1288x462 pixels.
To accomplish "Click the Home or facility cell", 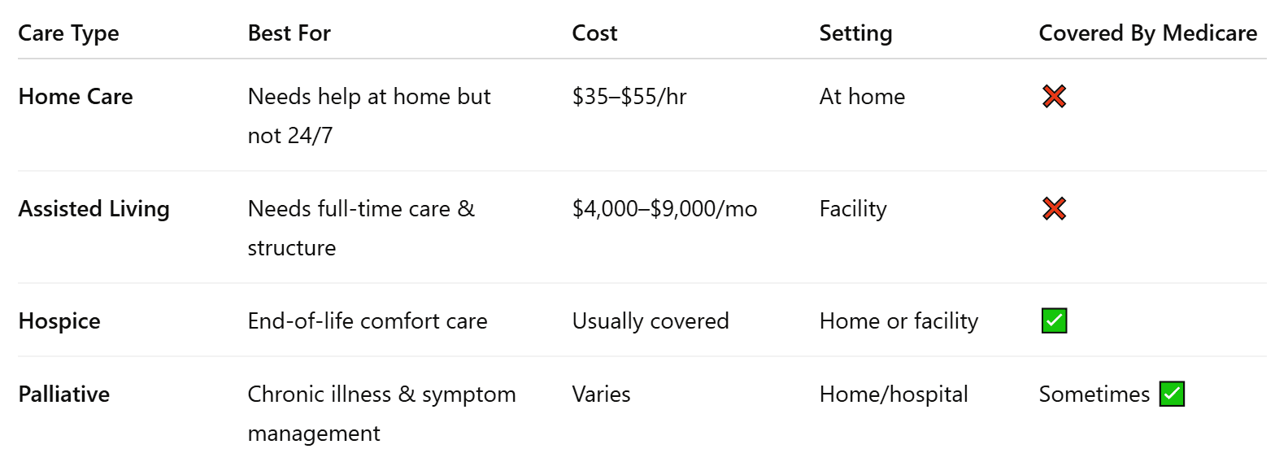I will [x=899, y=321].
